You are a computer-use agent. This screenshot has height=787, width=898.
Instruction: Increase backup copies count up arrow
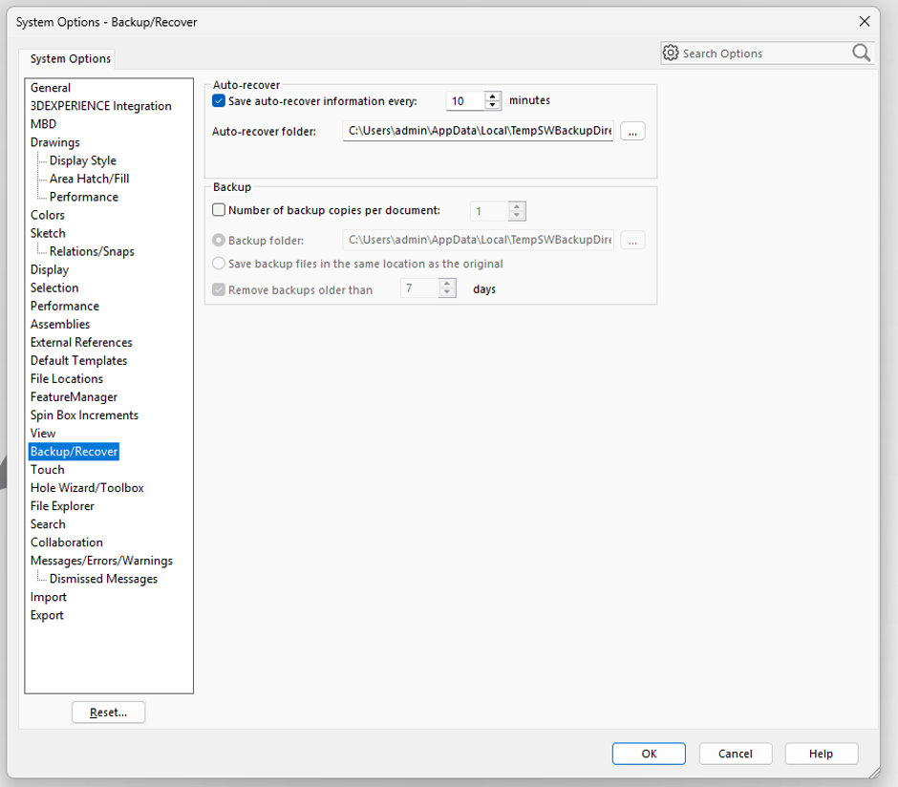coord(517,206)
